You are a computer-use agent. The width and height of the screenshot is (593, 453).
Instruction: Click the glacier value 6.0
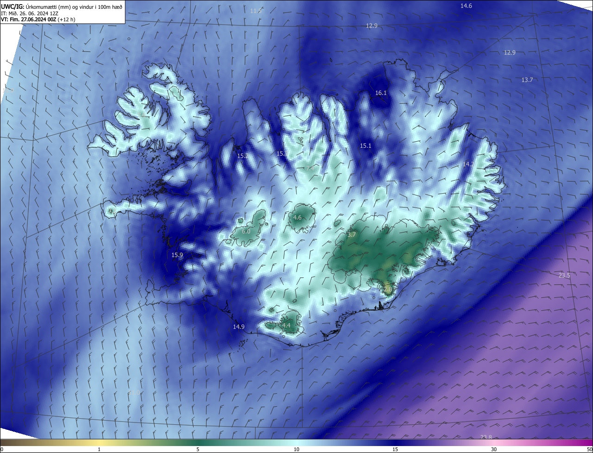pyautogui.click(x=246, y=231)
